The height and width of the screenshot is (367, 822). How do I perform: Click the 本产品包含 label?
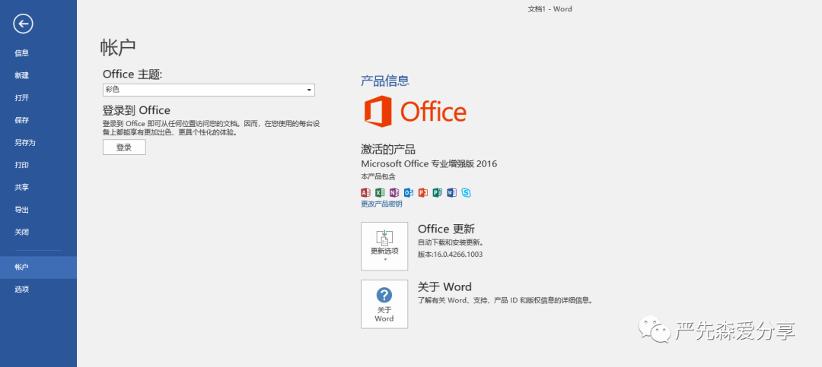tap(378, 177)
